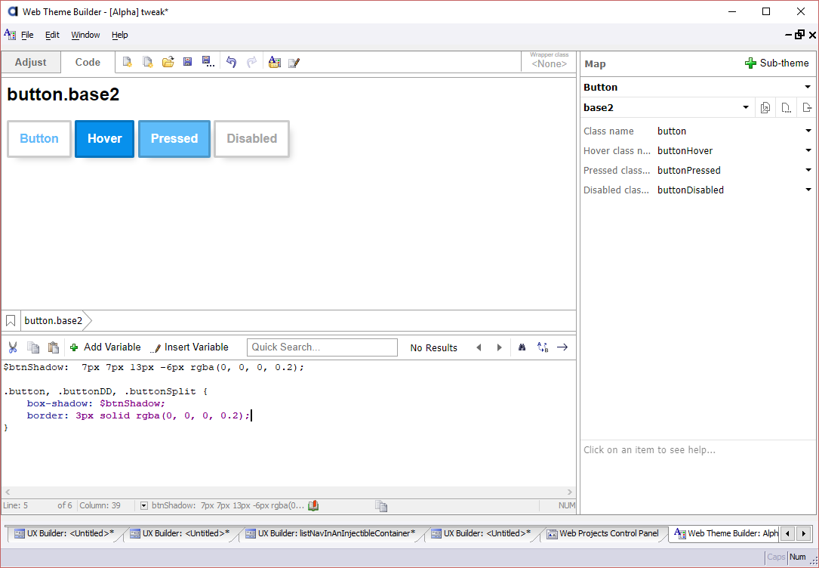Image resolution: width=819 pixels, height=568 pixels.
Task: Paste with the clipboard icon
Action: click(x=54, y=347)
